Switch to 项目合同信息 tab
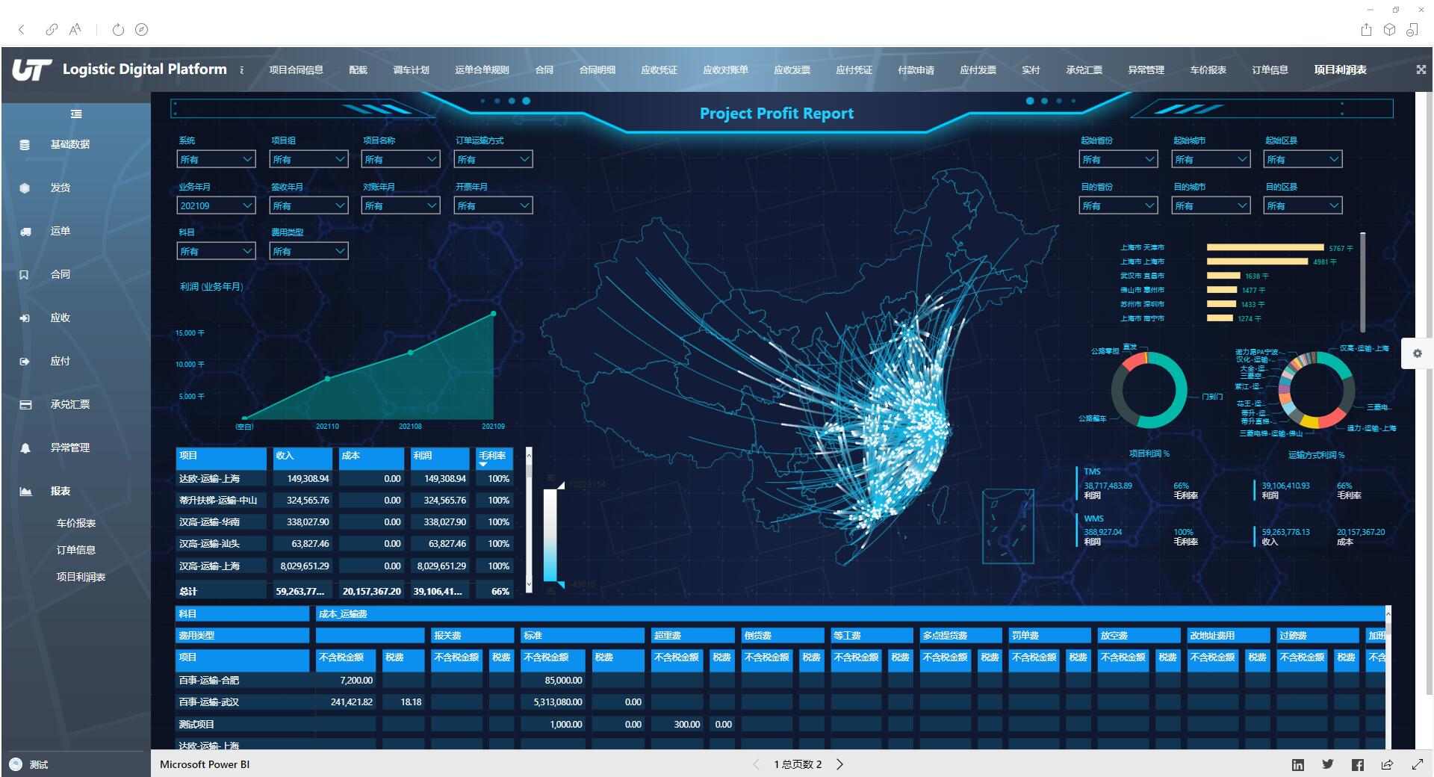The height and width of the screenshot is (777, 1434). 296,69
